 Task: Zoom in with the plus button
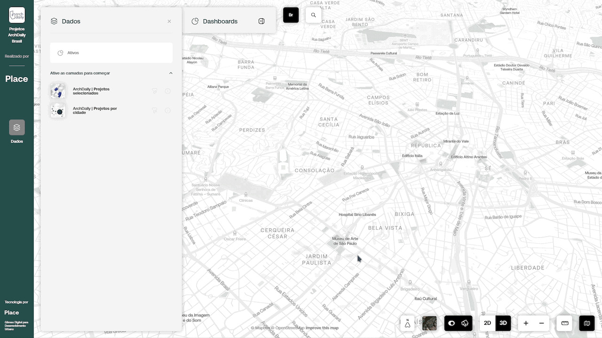[x=526, y=323]
